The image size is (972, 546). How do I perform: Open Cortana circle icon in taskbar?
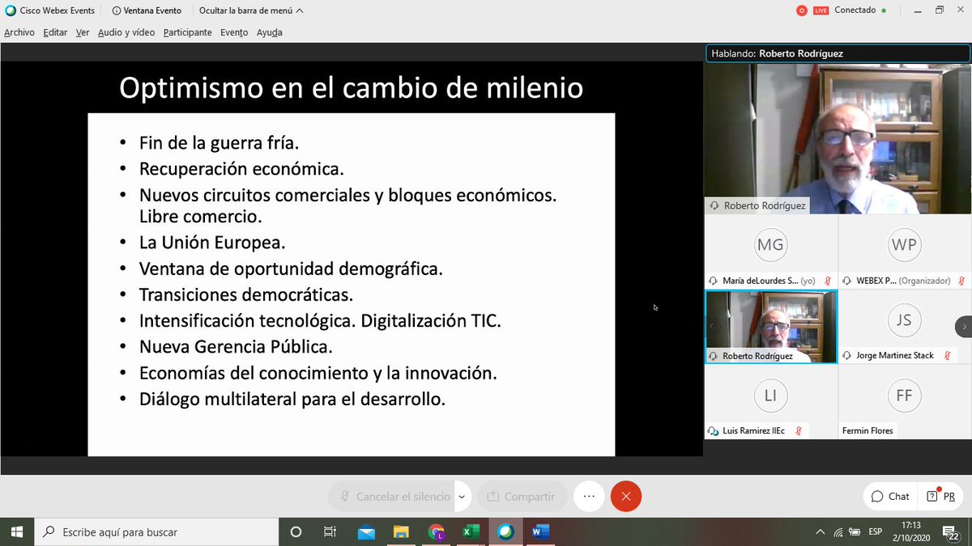click(296, 531)
